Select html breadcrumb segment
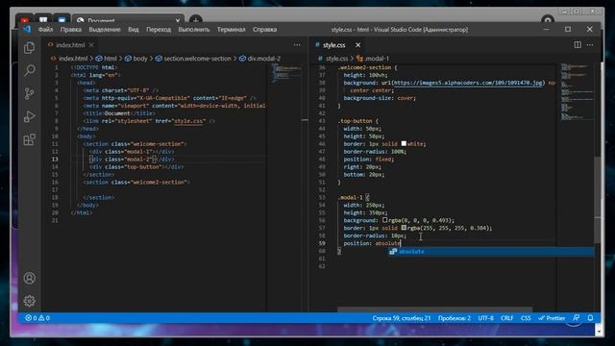Screen dimensions: 615x346 coord(111,59)
